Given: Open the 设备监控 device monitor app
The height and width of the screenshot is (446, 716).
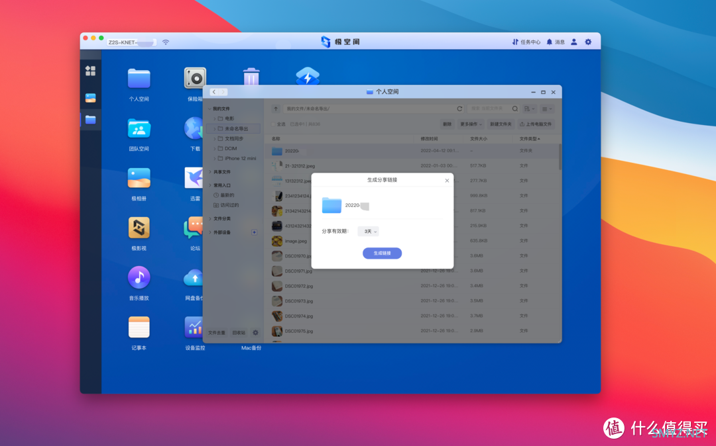Looking at the screenshot, I should 195,327.
